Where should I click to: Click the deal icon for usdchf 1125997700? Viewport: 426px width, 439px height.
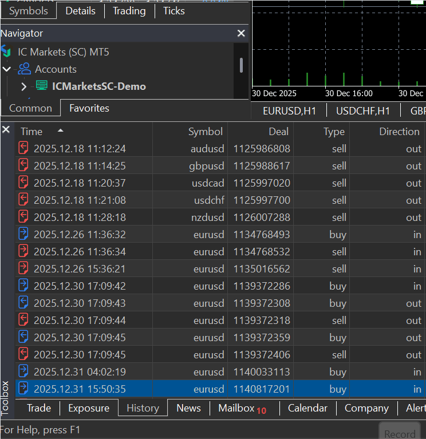coord(23,200)
